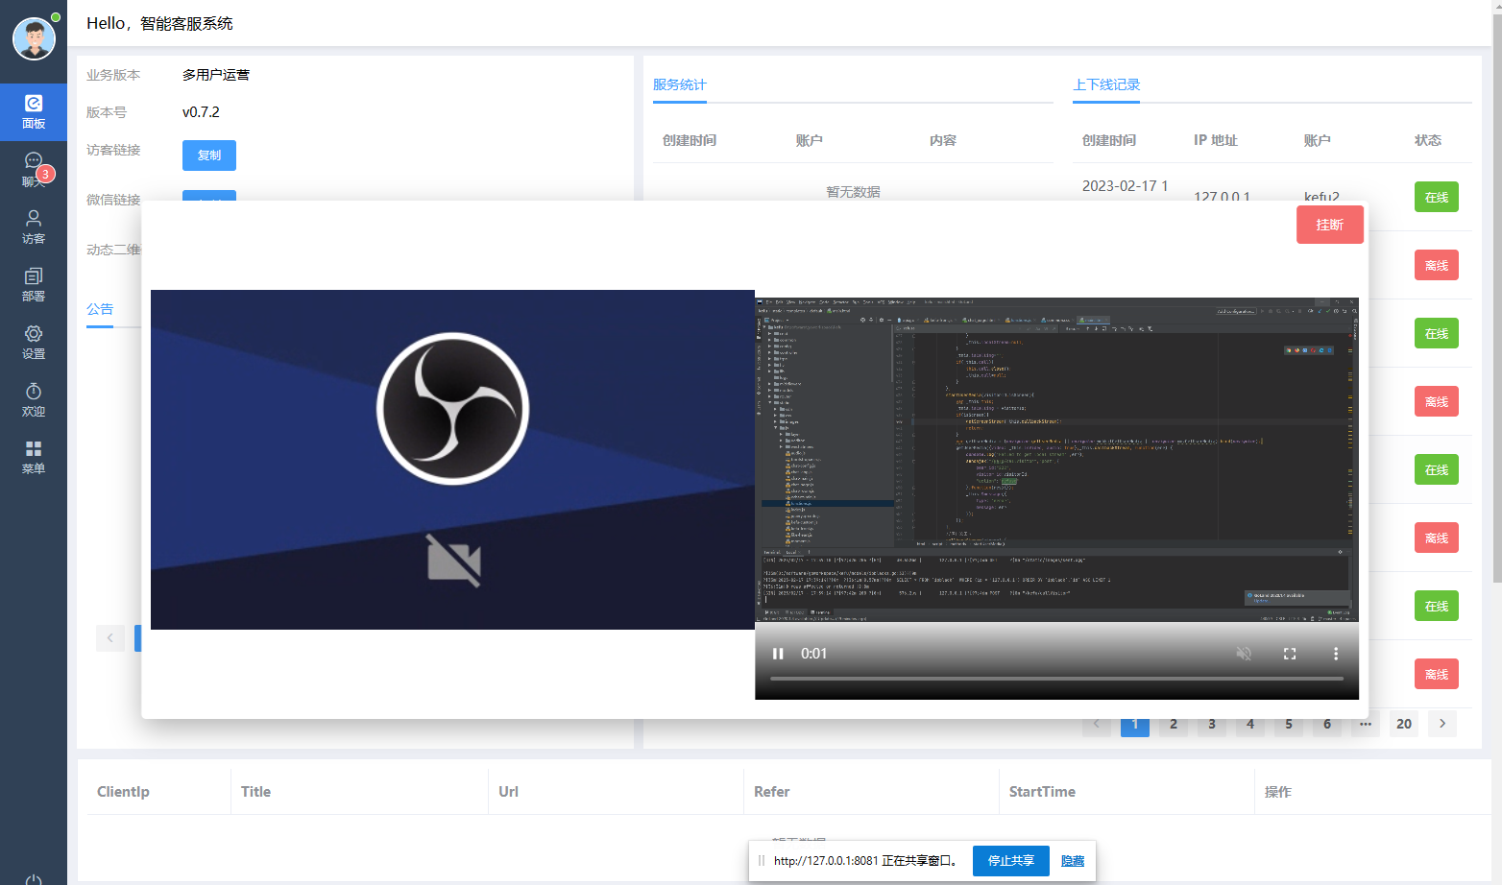1502x885 pixels.
Task: Seek along the video progress bar
Action: [1056, 679]
